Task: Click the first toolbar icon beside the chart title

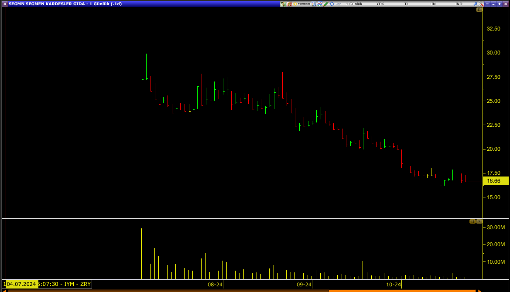Action: coord(283,3)
